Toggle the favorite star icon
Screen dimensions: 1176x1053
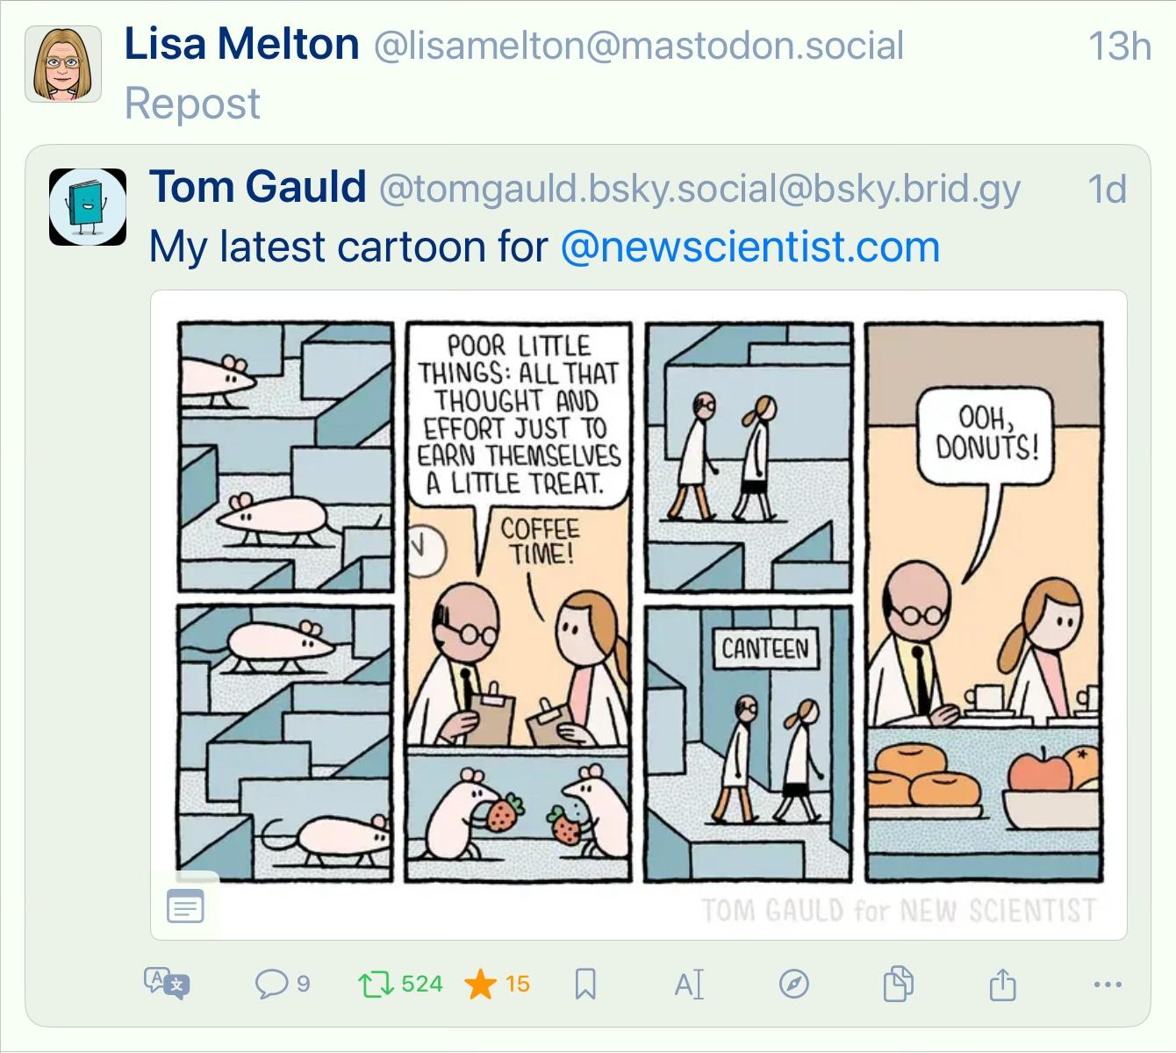[480, 984]
